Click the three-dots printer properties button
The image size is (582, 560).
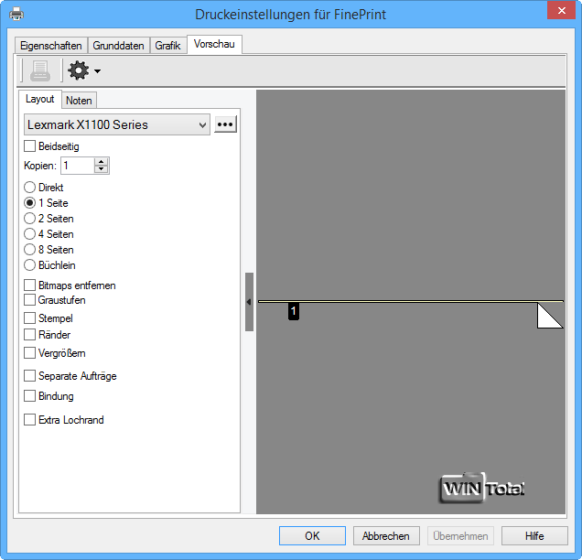225,124
